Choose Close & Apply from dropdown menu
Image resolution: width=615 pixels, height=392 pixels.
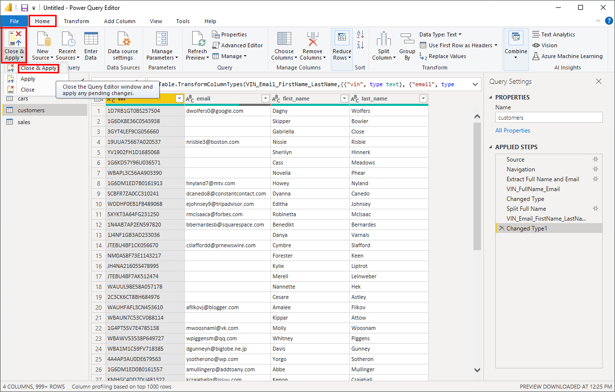38,68
